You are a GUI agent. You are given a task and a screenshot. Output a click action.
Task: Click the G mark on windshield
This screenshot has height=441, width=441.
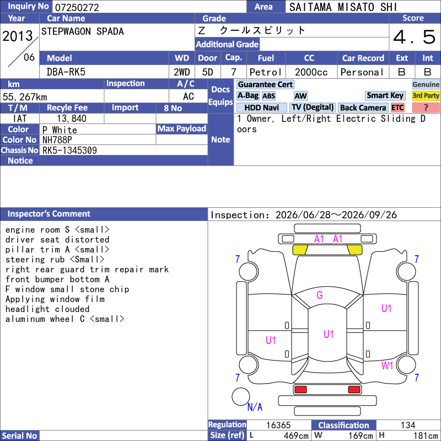(x=320, y=295)
